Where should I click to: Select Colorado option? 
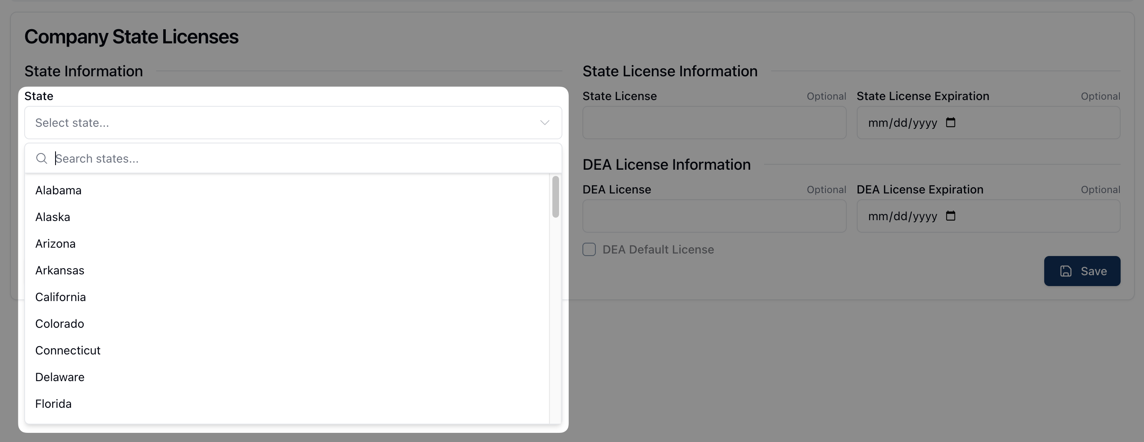[x=60, y=324]
